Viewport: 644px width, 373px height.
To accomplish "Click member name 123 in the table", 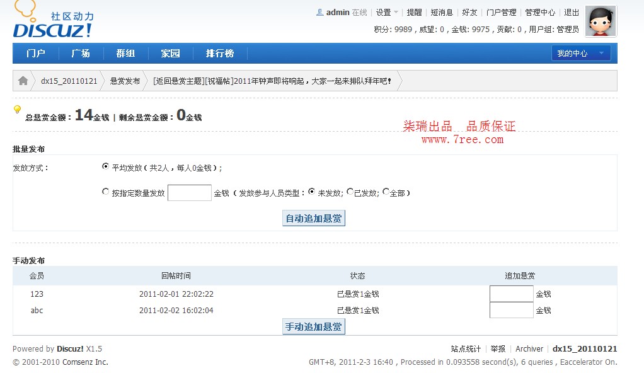I will (37, 294).
